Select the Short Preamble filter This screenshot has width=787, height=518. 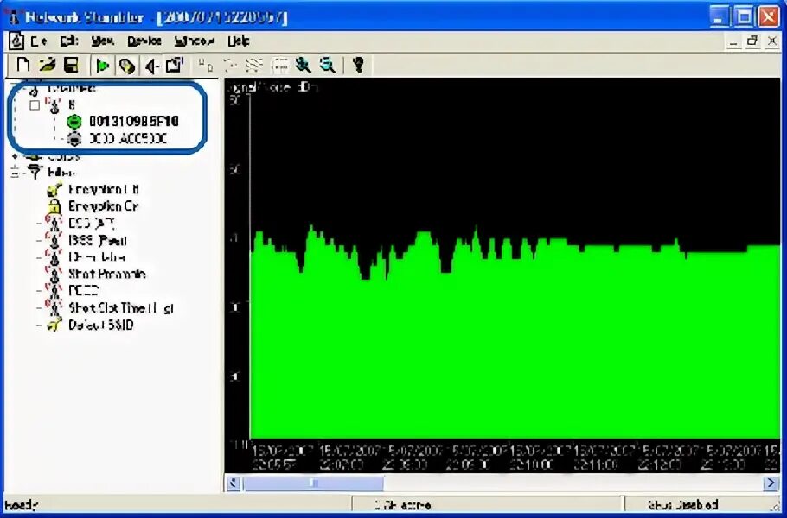(107, 274)
